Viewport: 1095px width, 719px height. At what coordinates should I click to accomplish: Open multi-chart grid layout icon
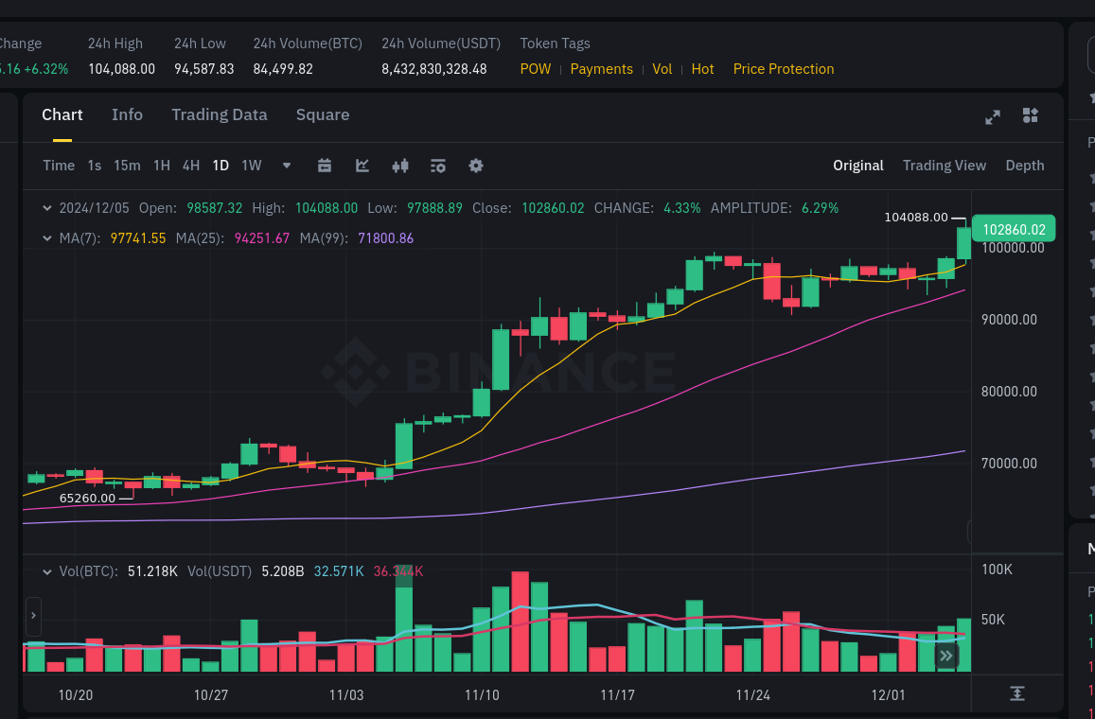1030,115
